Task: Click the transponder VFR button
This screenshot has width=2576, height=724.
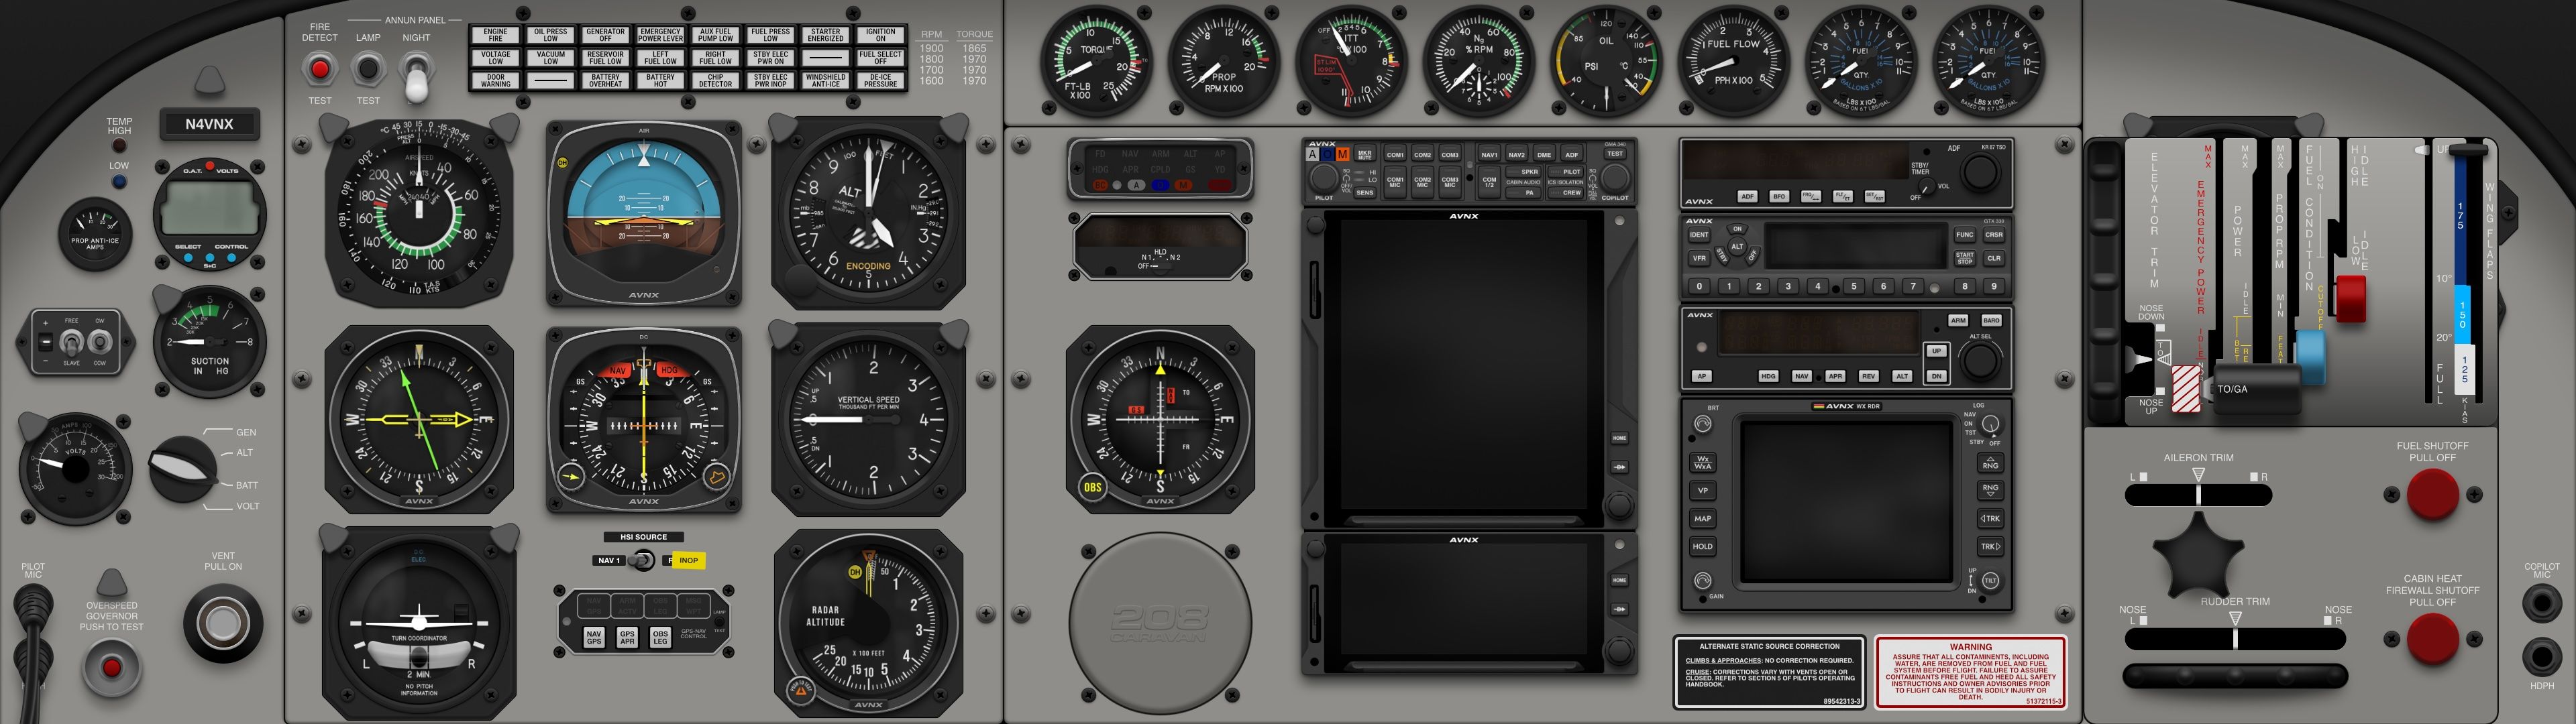Action: [x=1699, y=258]
